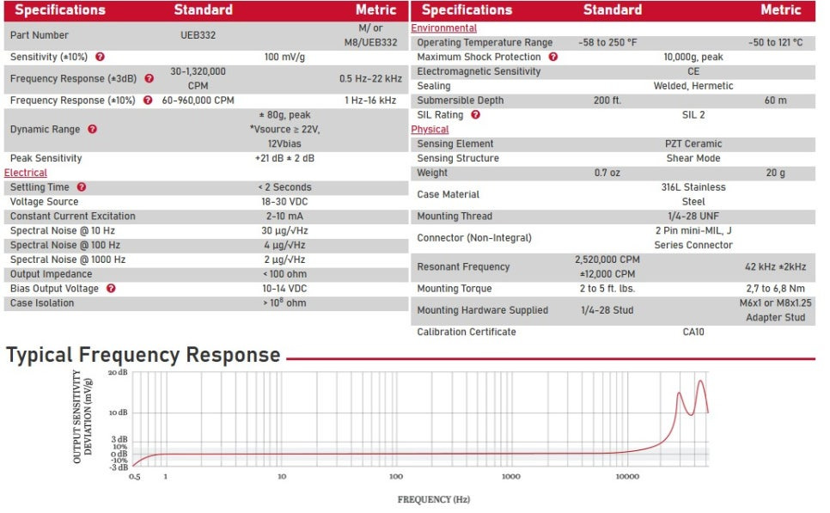This screenshot has height=513, width=830.
Task: Select the < 100 ohm output impedance value
Action: point(284,274)
